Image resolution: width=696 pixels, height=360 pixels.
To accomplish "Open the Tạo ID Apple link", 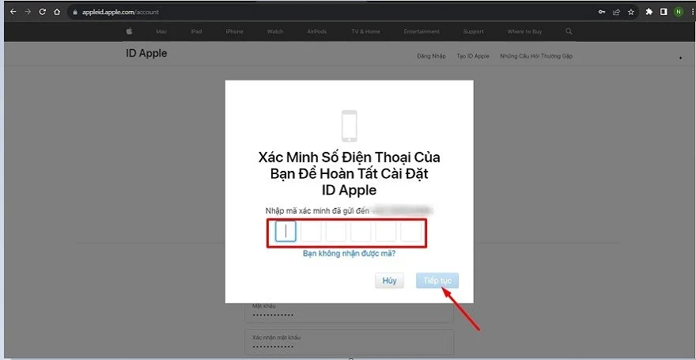I will point(473,56).
